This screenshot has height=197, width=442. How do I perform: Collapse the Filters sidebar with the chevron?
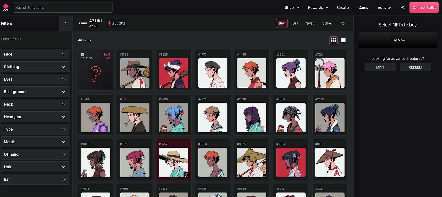click(x=66, y=23)
